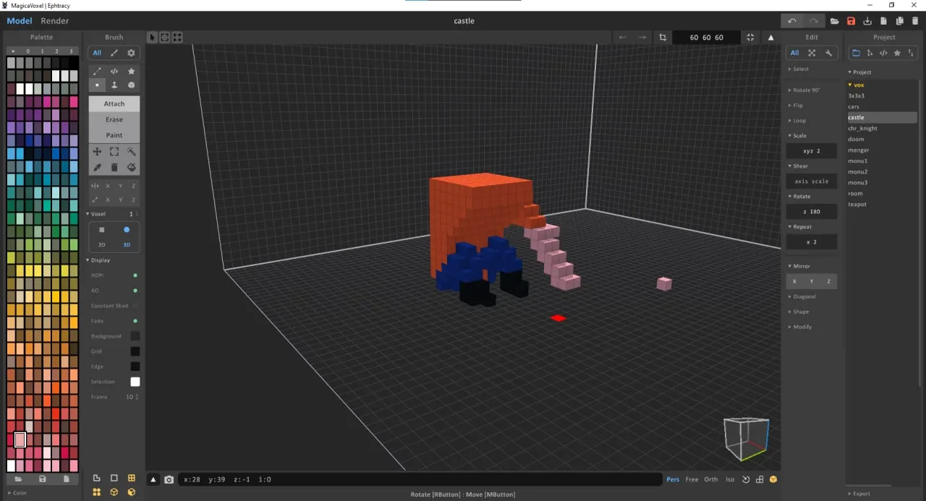
Task: Click the Delete trash icon in Brush panel
Action: (114, 167)
